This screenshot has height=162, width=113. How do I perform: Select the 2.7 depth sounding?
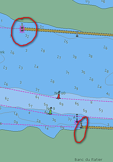(x=59, y=57)
